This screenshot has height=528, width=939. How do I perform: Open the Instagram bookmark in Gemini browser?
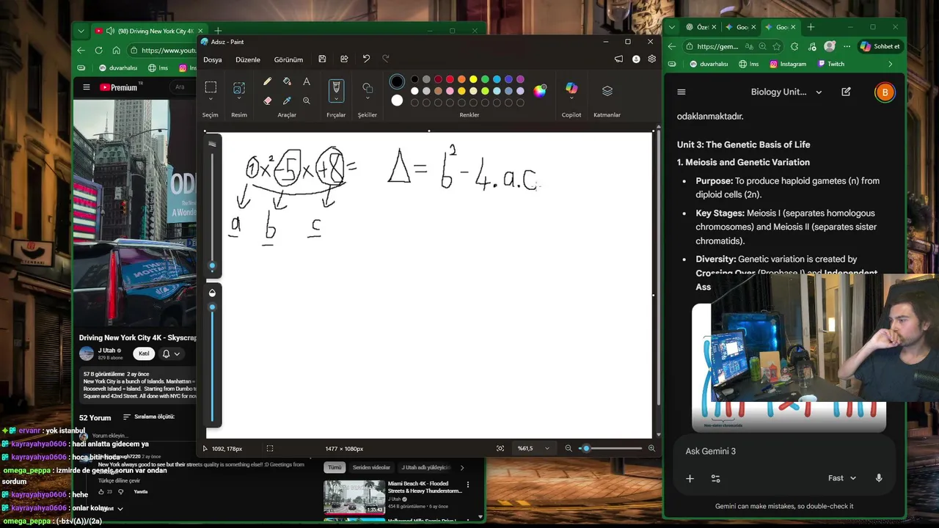coord(788,64)
